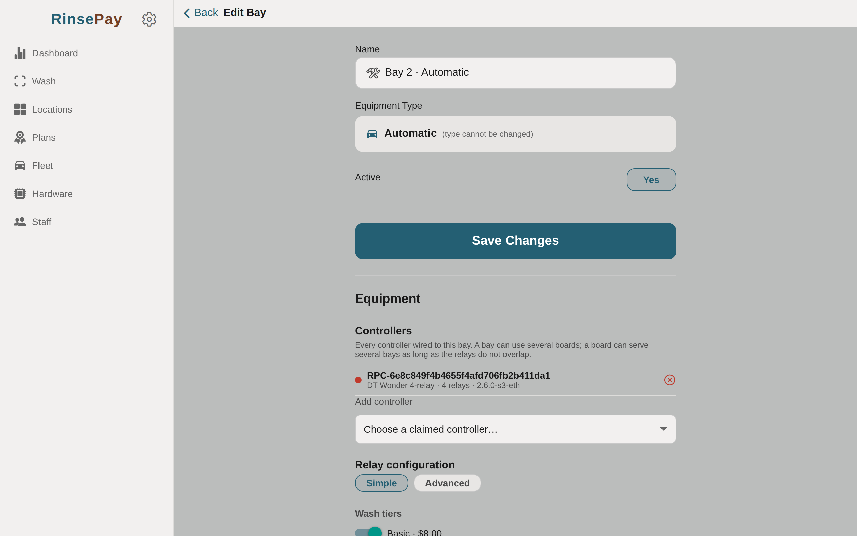
Task: Toggle the Active Yes switch
Action: tap(651, 180)
